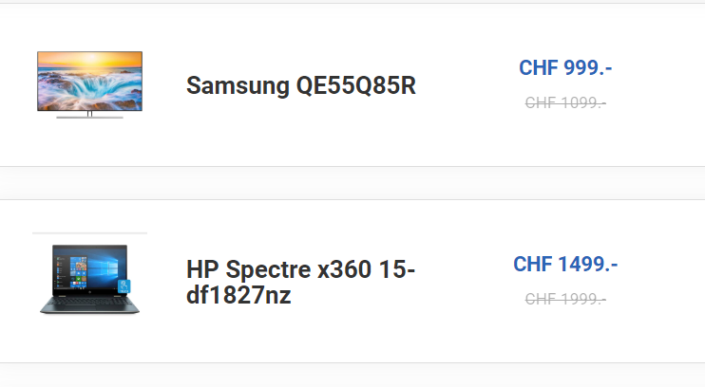Click the gray strip below HP card
The image size is (705, 387).
click(352, 375)
